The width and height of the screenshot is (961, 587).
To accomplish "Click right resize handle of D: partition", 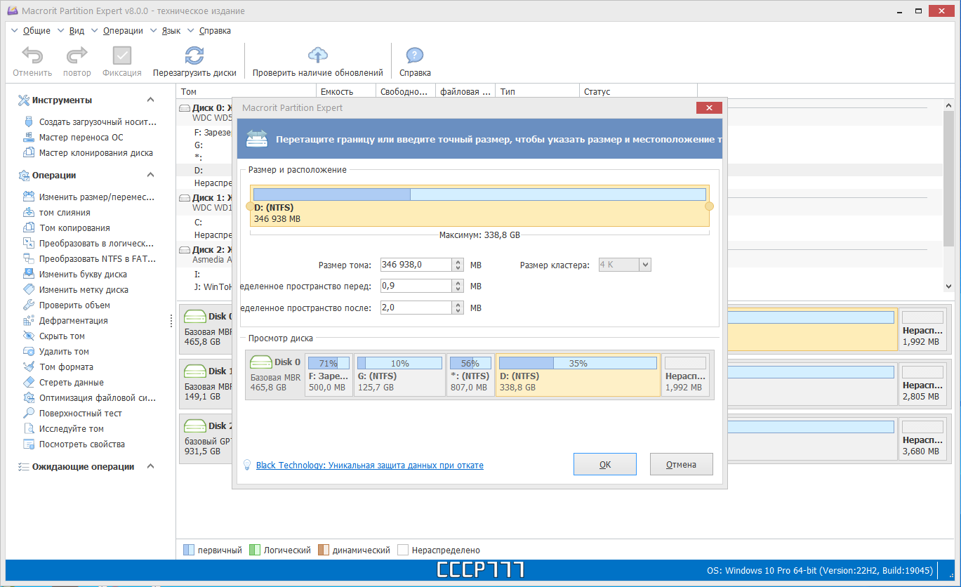I will (x=709, y=206).
